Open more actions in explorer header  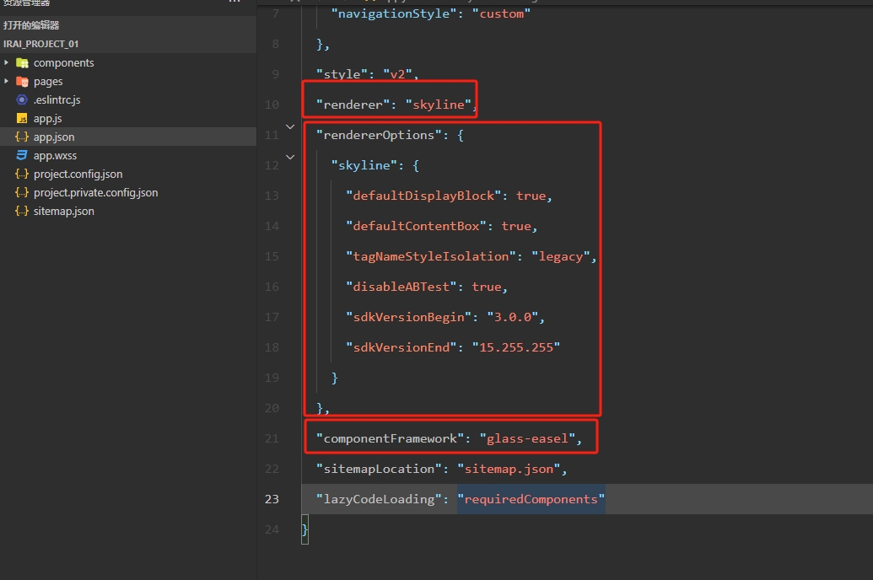coord(234,3)
